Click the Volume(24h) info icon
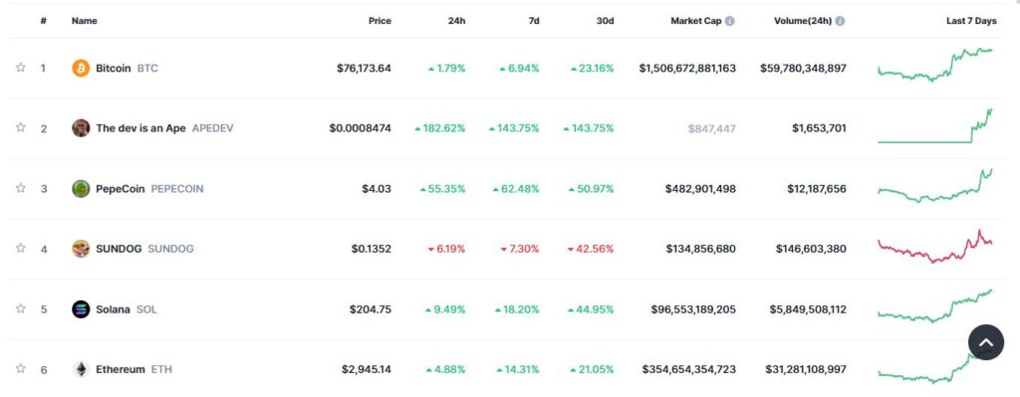The width and height of the screenshot is (1020, 397). click(841, 21)
